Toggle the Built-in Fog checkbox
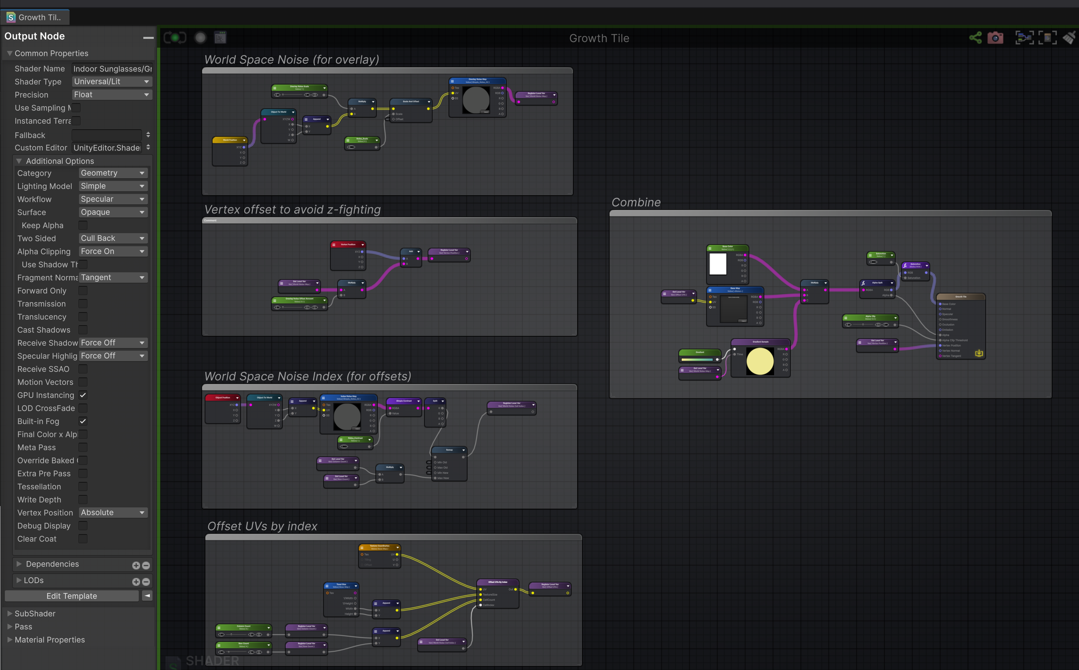Screen dimensions: 1079x670 pos(83,421)
